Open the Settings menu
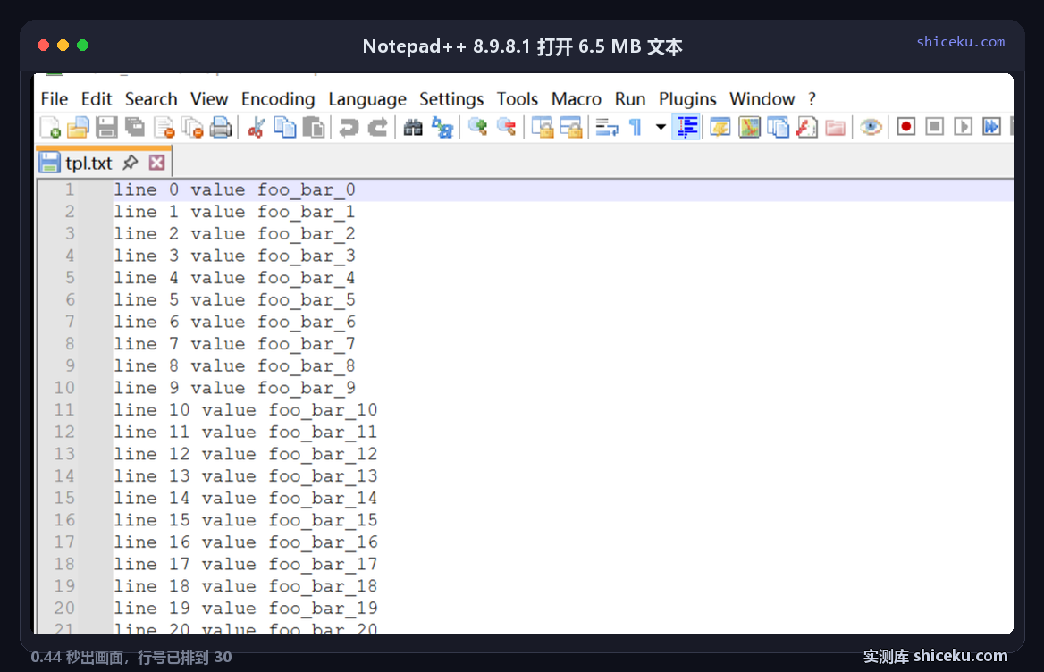This screenshot has width=1044, height=672. pos(451,99)
